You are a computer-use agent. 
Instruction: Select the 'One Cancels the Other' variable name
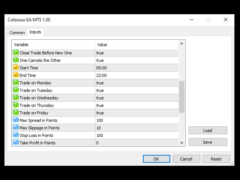[40, 60]
